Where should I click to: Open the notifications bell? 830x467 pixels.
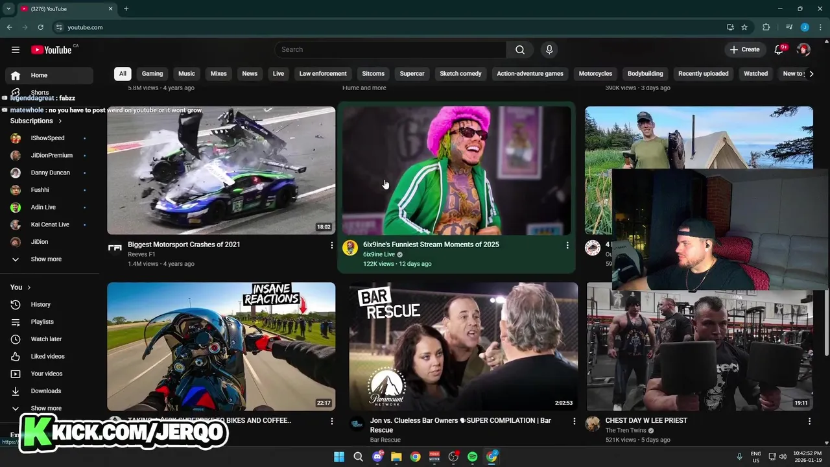[x=779, y=50]
